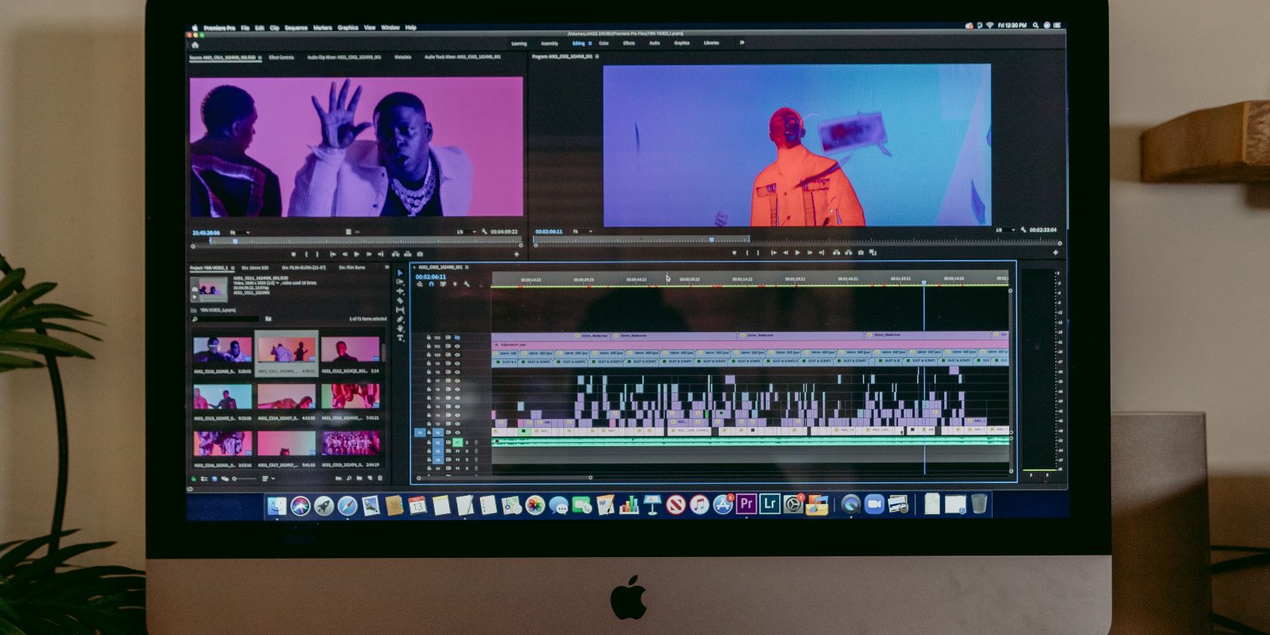
Task: Open the File menu
Action: click(x=245, y=28)
